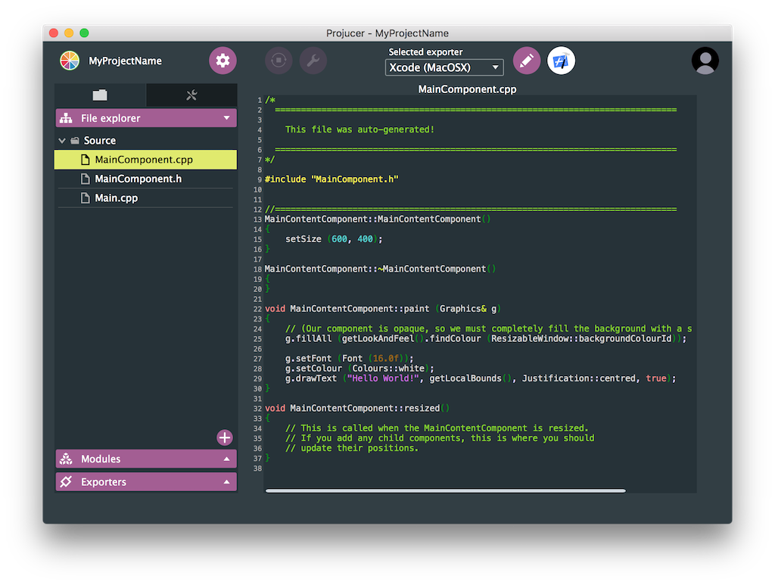Open Main.cpp file

pos(116,198)
